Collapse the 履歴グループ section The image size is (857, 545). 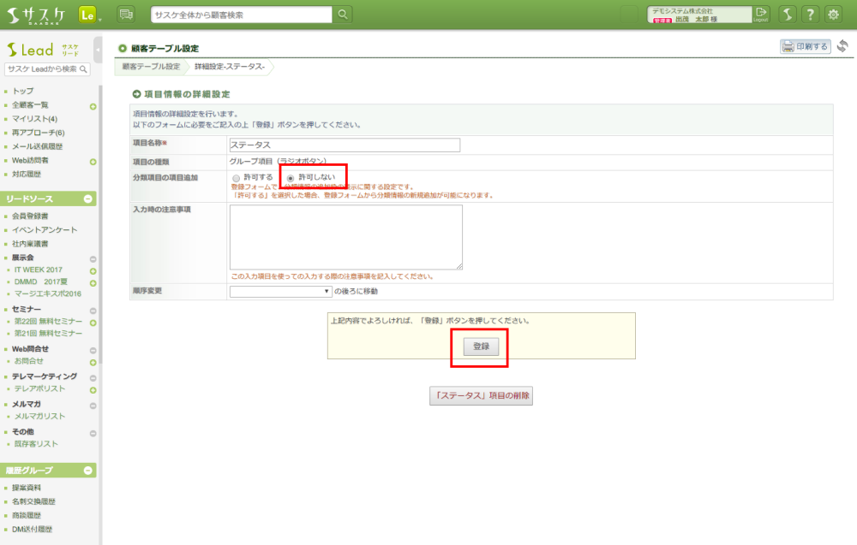[88, 471]
